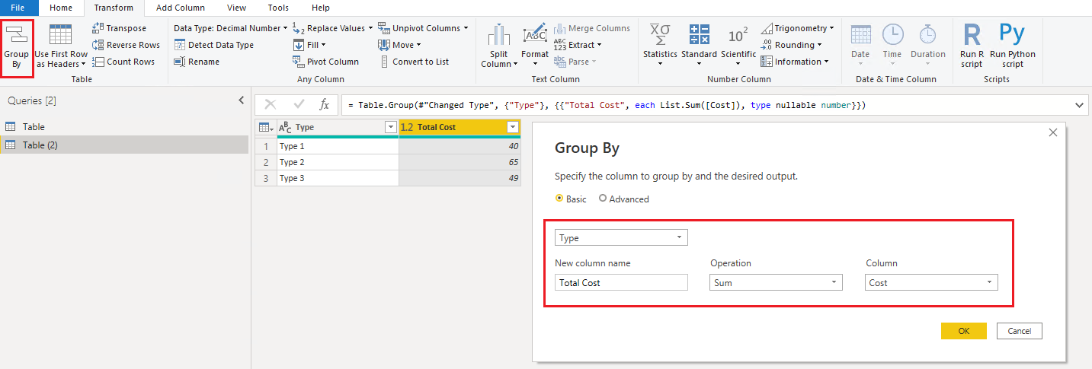Open the Information dropdown
Image resolution: width=1092 pixels, height=369 pixels.
[x=795, y=62]
